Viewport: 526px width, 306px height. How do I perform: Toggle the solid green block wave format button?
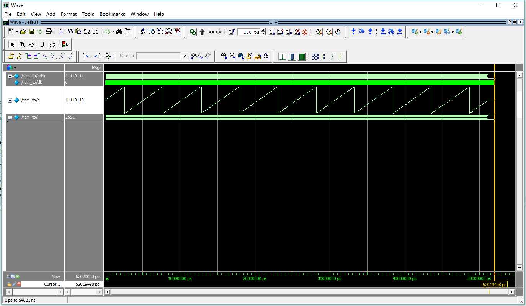coord(302,56)
